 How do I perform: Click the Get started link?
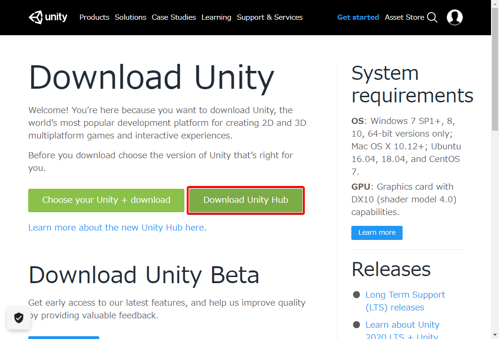coord(358,17)
